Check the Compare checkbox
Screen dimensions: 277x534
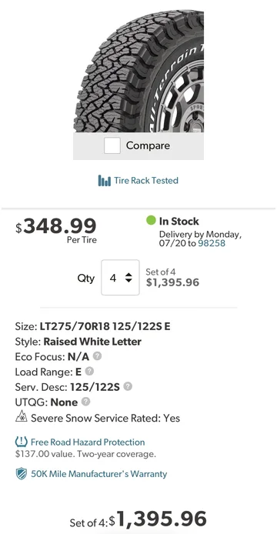click(112, 145)
